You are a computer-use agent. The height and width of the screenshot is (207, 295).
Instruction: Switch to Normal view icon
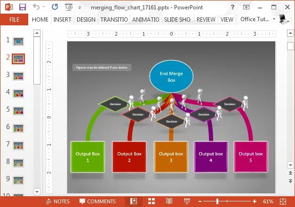pyautogui.click(x=134, y=201)
